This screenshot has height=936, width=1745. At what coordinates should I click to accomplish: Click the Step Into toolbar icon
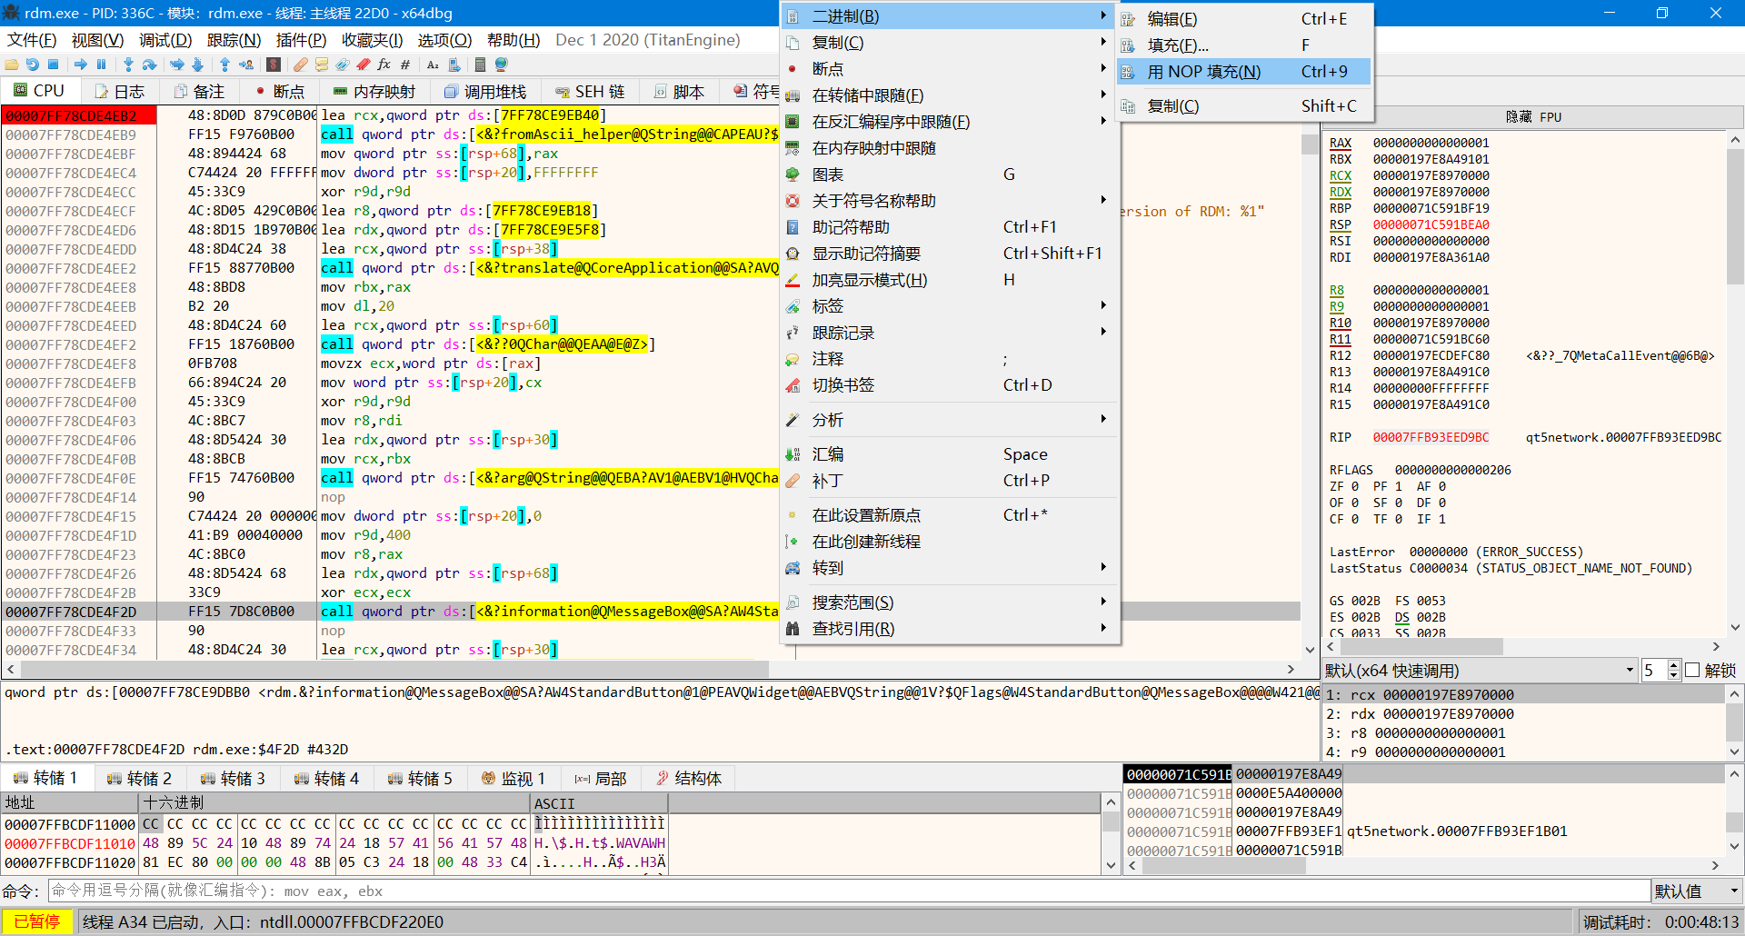(x=128, y=65)
